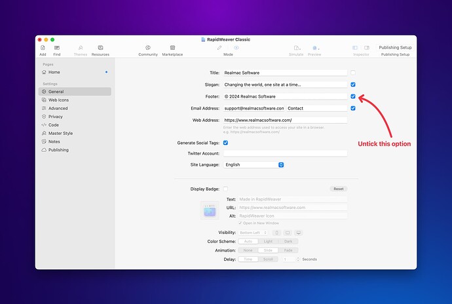The height and width of the screenshot is (304, 452).
Task: Toggle phone visibility icon for badge
Action: click(x=276, y=233)
